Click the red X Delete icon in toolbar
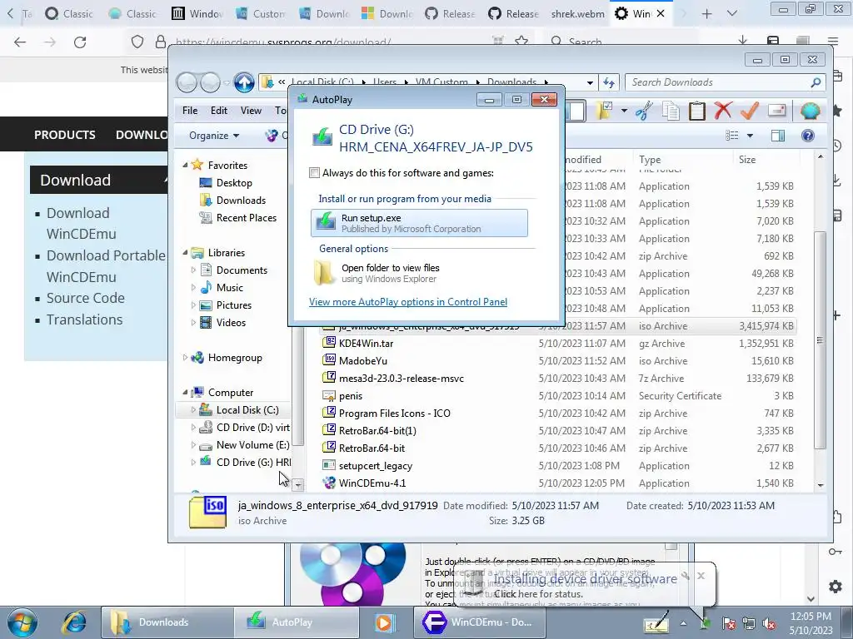 (x=723, y=111)
